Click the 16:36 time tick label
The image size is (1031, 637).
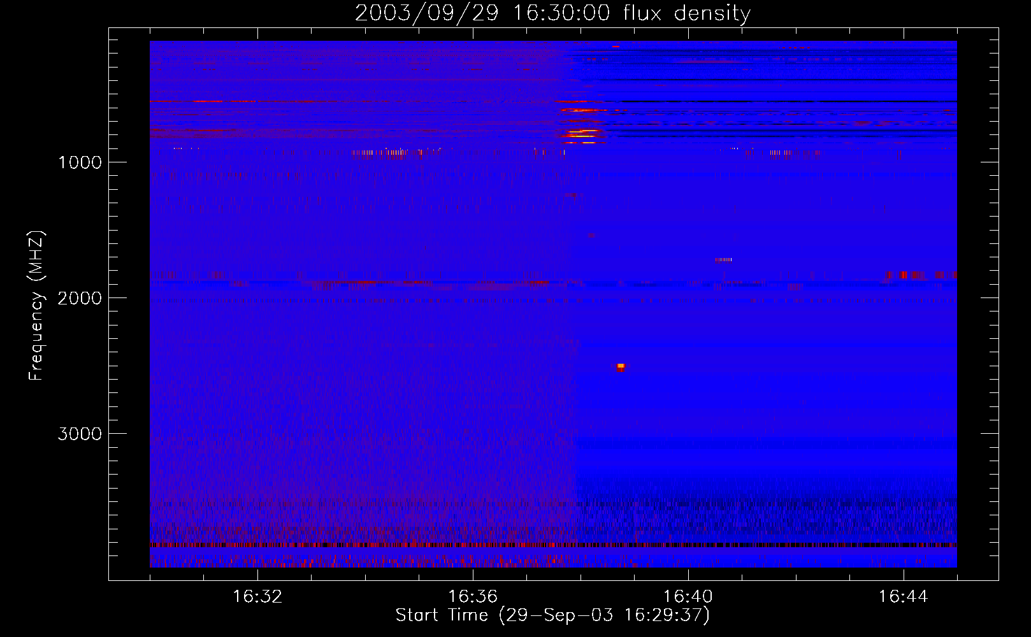tap(473, 597)
